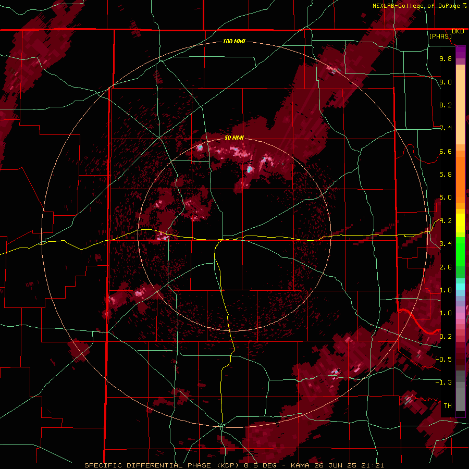Viewport: 469px width, 469px height.
Task: Click the TH threshold label
Action: point(448,406)
